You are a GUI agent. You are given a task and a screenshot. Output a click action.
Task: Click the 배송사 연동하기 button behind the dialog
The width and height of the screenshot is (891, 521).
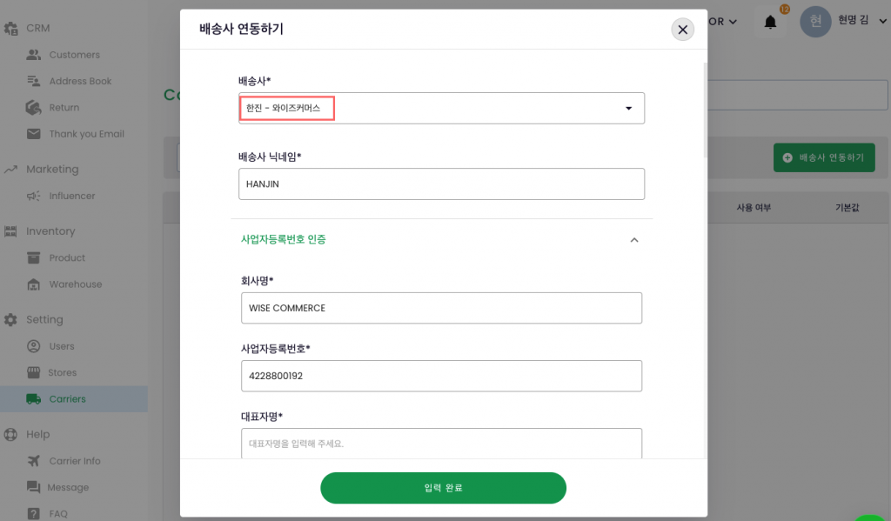[x=823, y=157]
